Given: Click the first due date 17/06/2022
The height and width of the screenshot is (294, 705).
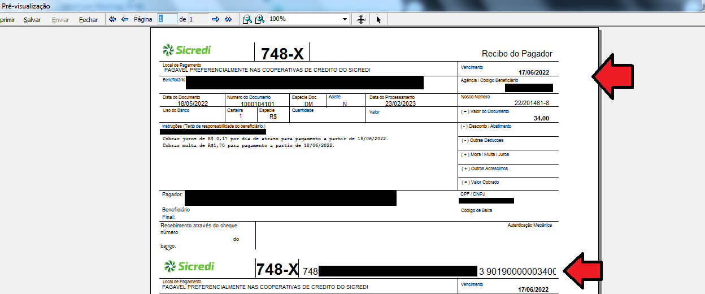Looking at the screenshot, I should click(x=534, y=72).
